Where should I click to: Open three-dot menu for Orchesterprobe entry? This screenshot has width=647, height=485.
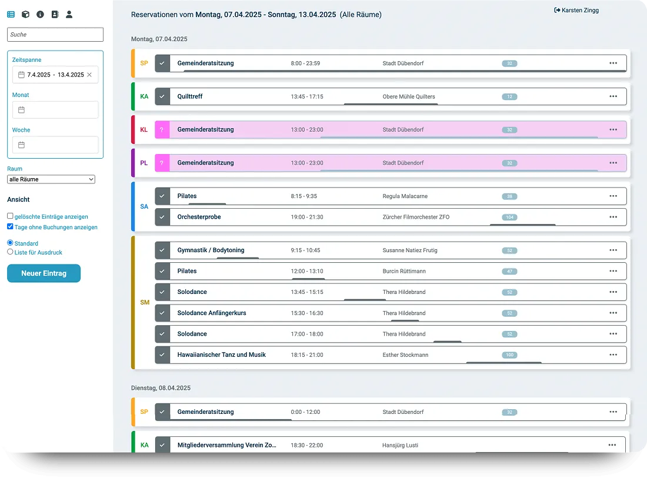point(613,217)
